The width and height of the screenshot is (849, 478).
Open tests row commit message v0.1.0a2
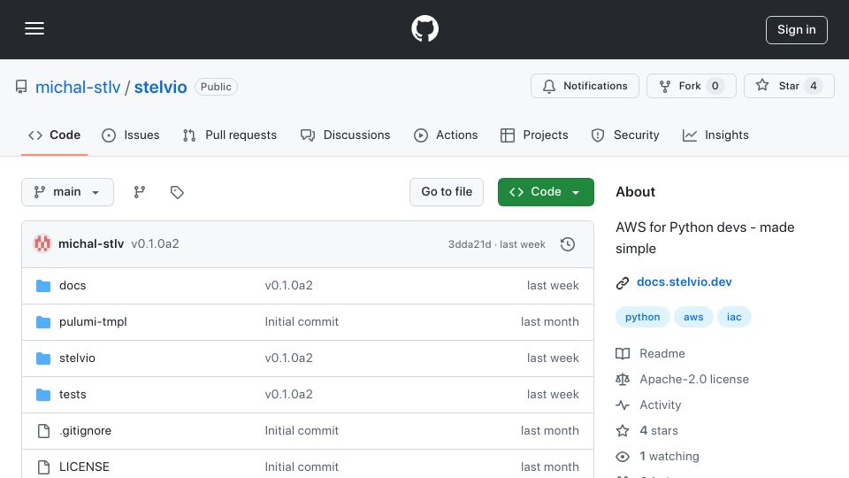[x=288, y=395]
